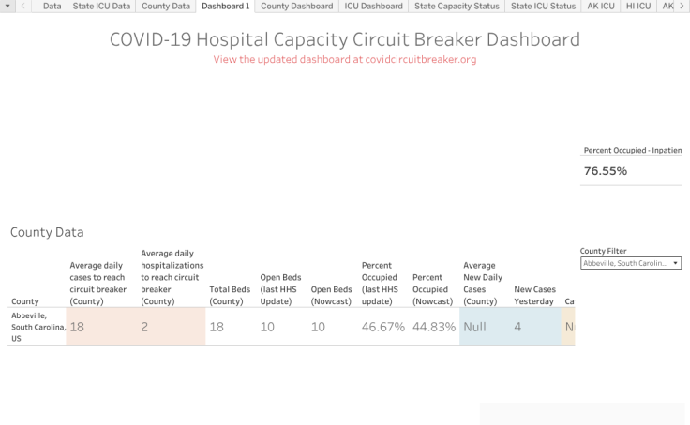Open the sheet list dropdown arrow
Screen dimensions: 690x425
(7, 6)
